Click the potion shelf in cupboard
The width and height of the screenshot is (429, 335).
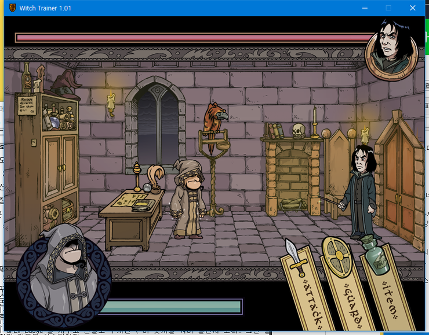[x=60, y=116]
